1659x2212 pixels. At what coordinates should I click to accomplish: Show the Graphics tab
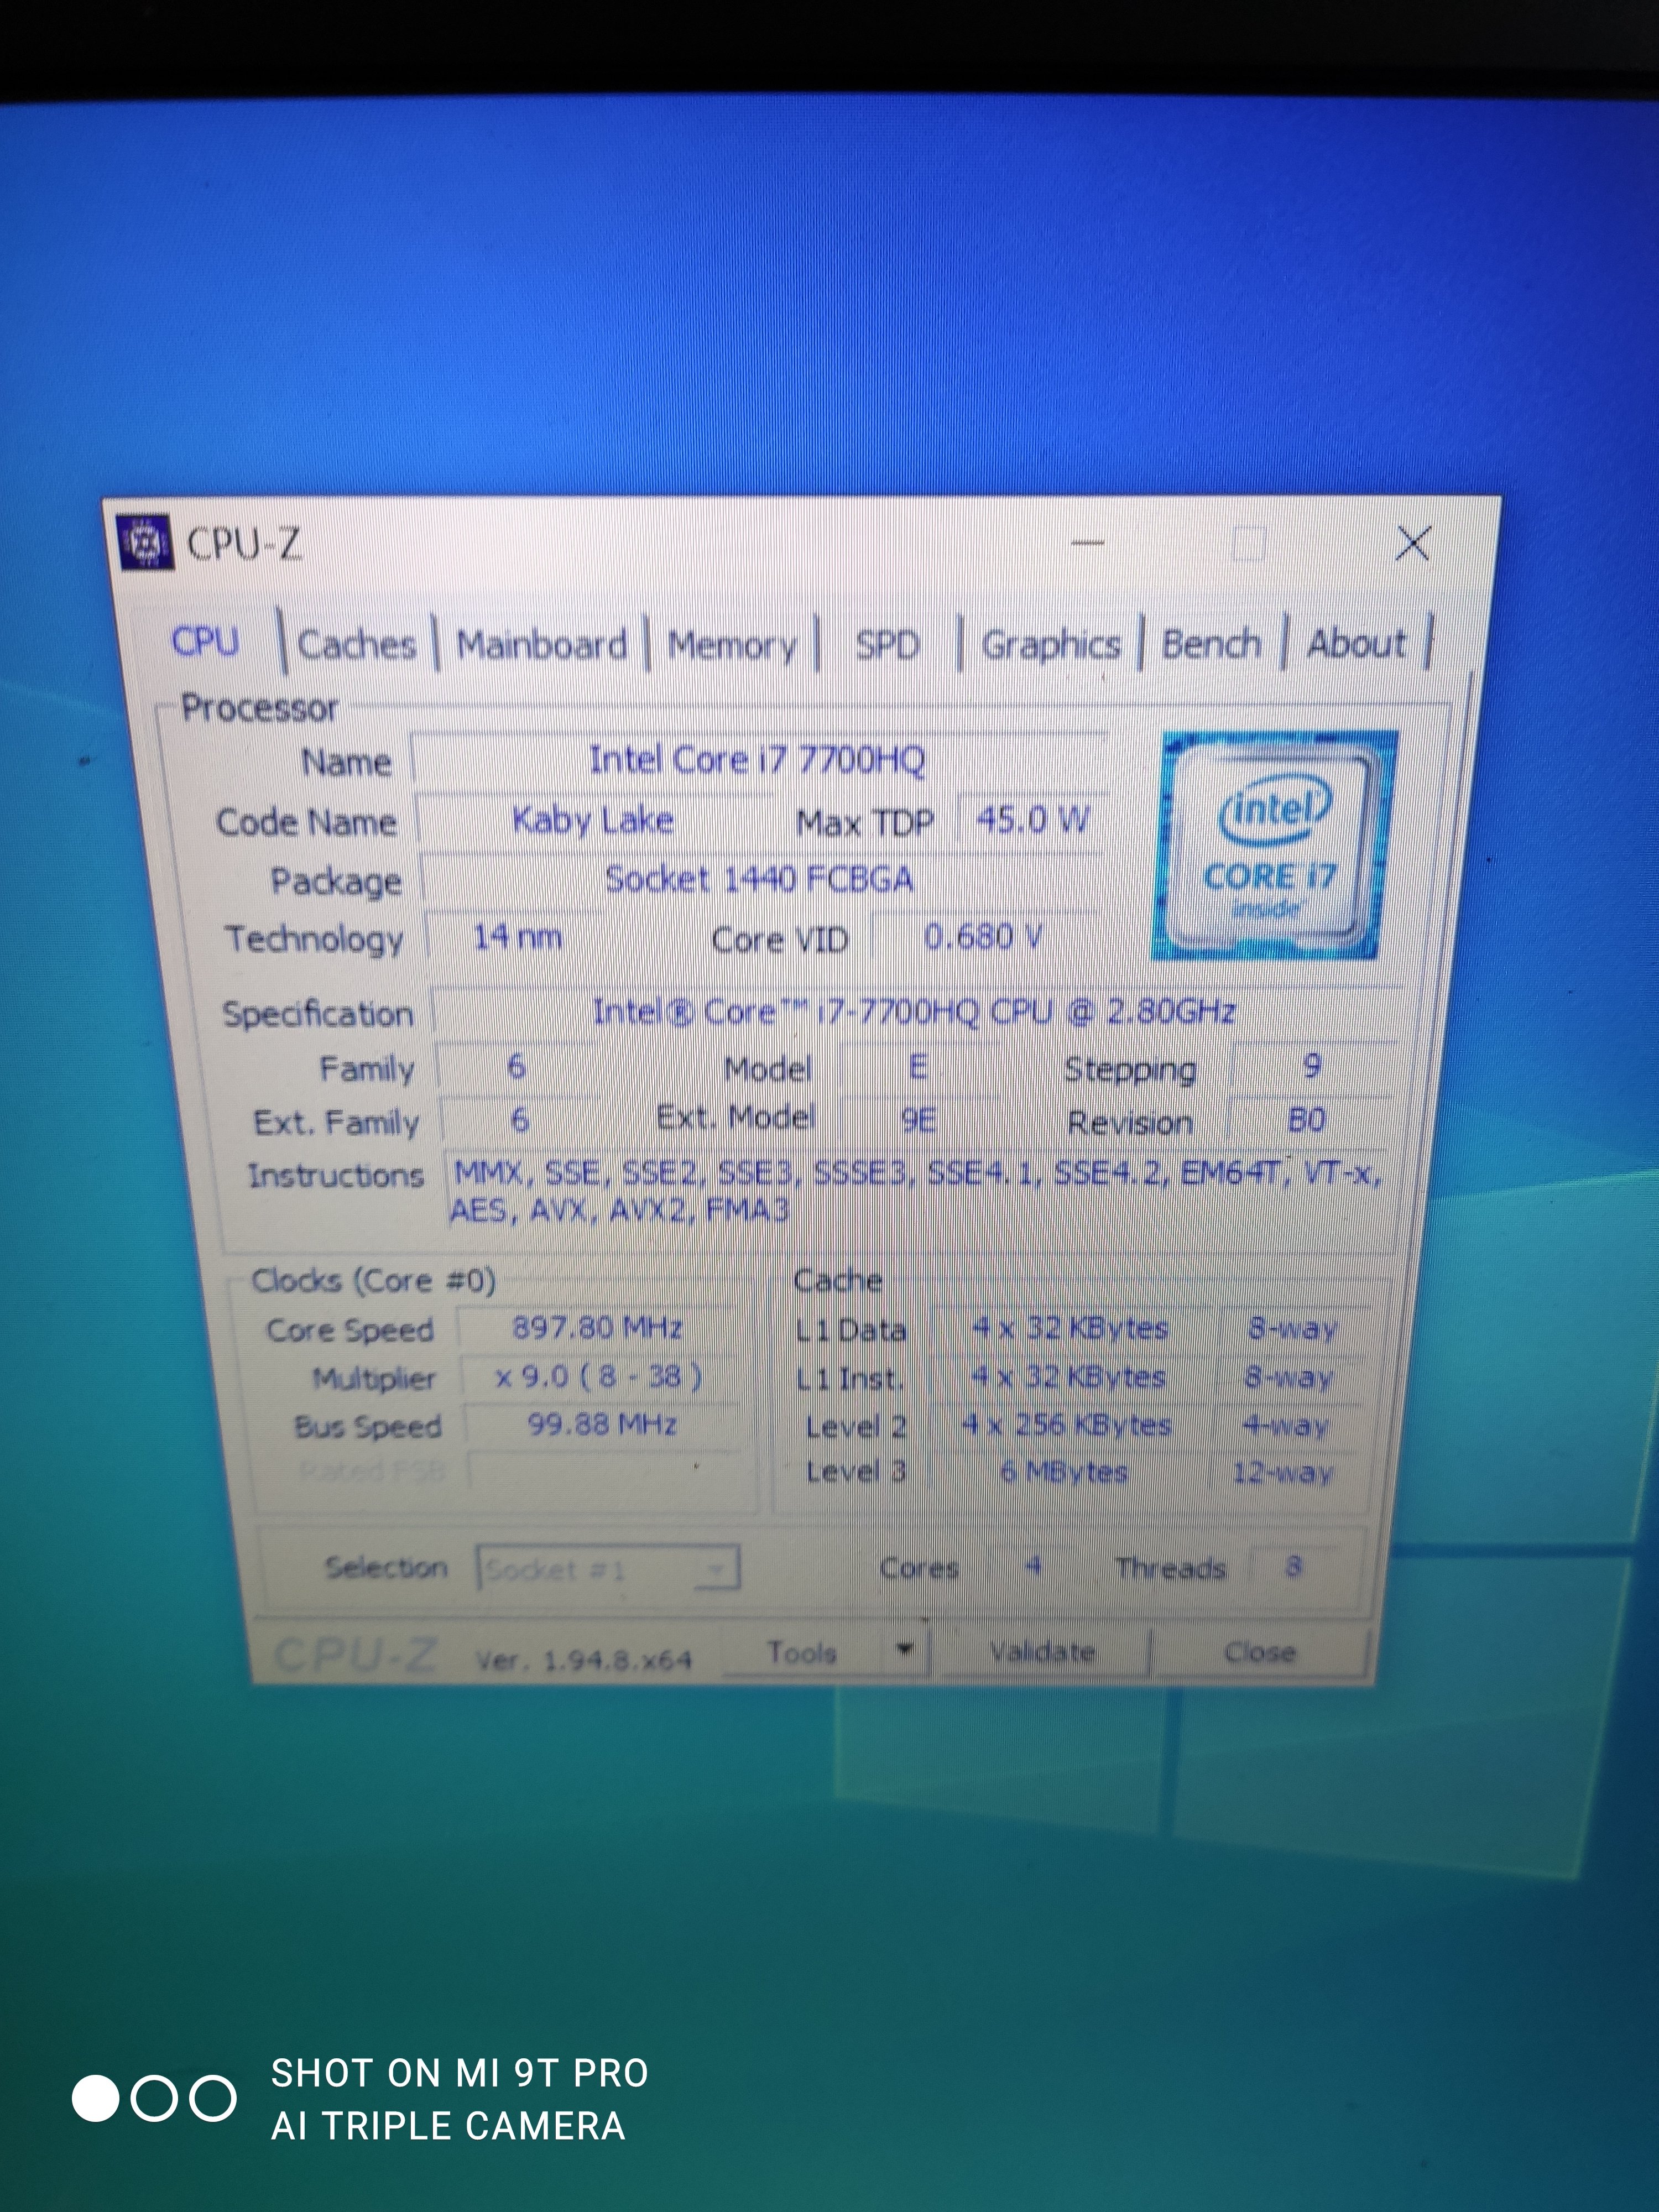tap(1050, 645)
